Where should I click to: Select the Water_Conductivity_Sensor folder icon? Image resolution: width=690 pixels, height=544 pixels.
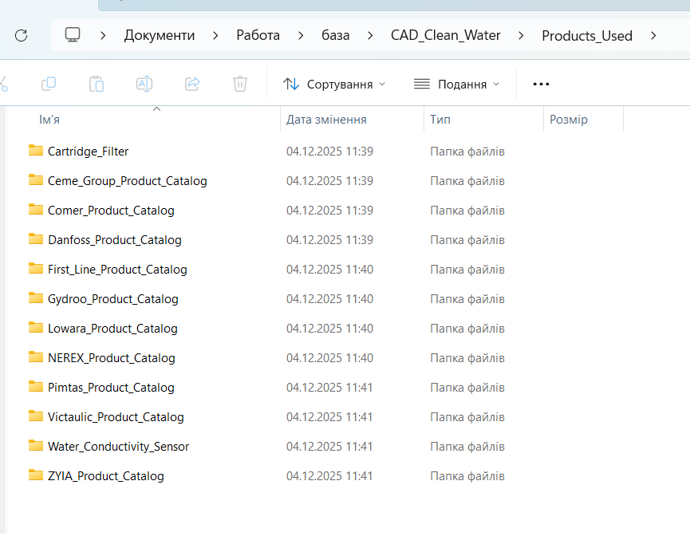click(x=36, y=445)
